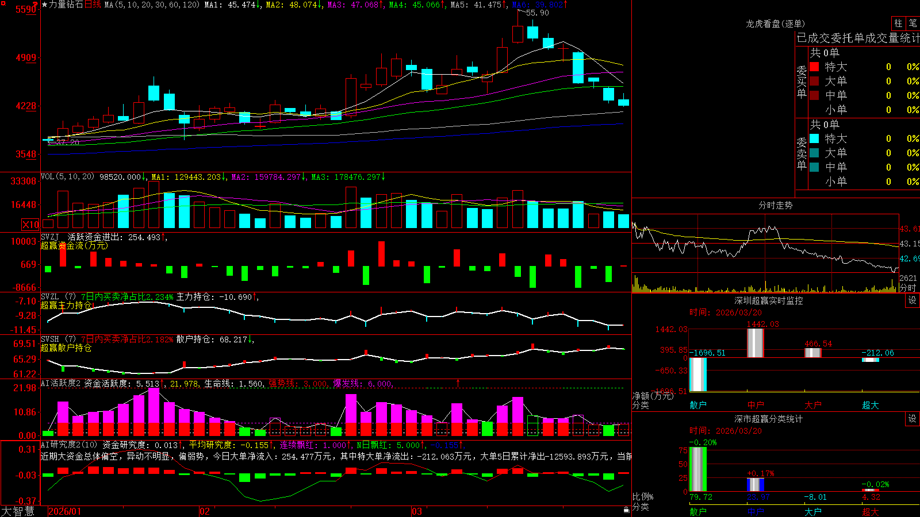Click the 深市超赢分类统计 panel title

(768, 419)
